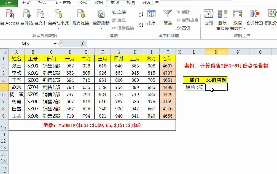Screen dimensions: 277x174
Task: Click the From Access import icon
Action: click(9, 14)
